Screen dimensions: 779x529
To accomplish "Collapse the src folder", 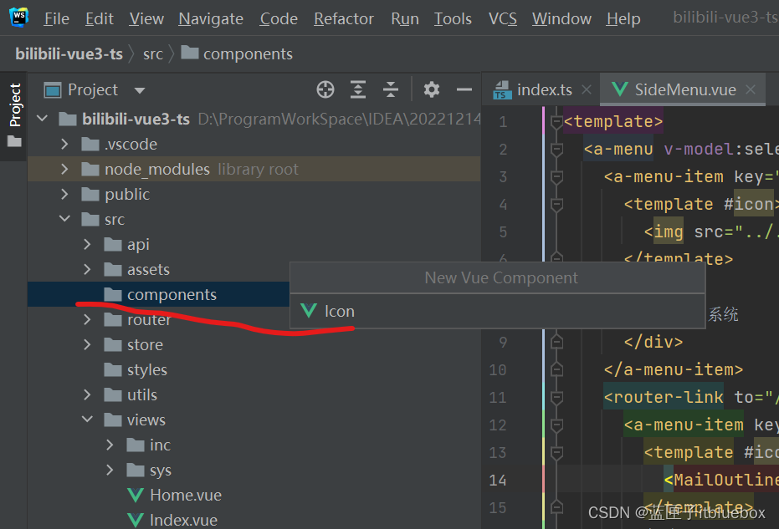I will point(64,219).
